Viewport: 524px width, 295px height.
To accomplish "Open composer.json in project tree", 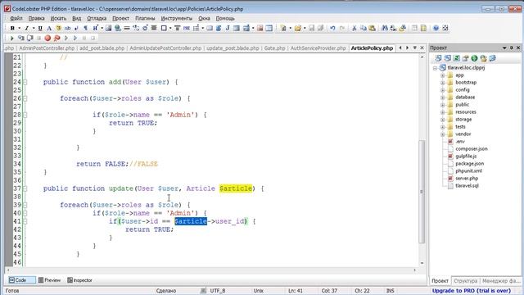I will tap(472, 149).
